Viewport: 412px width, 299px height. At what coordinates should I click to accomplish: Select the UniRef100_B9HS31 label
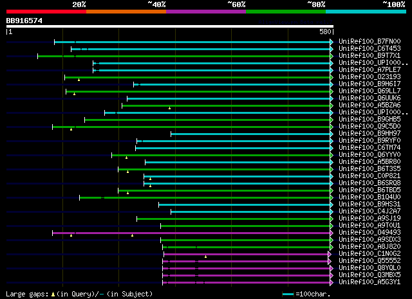[370, 204]
